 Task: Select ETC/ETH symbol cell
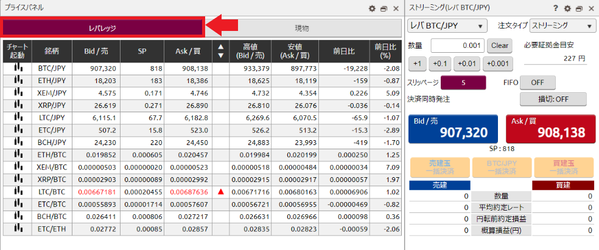click(52, 229)
